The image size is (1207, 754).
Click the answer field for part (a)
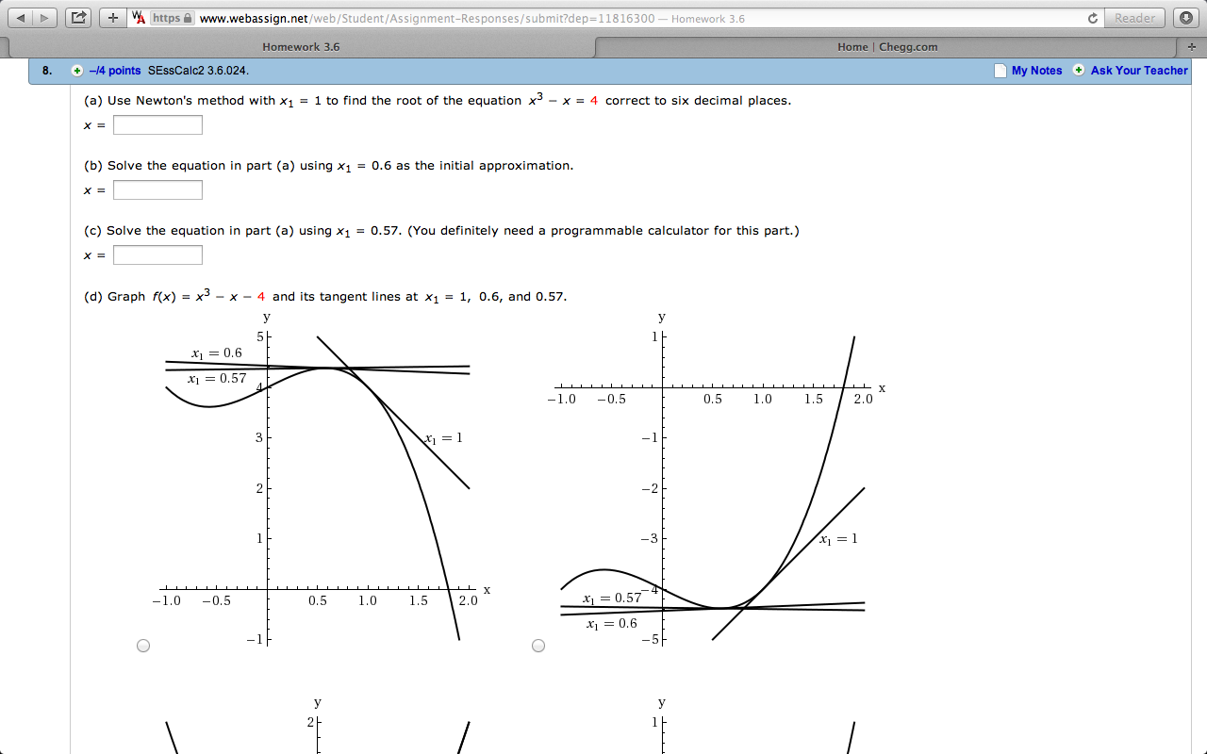[x=157, y=123]
